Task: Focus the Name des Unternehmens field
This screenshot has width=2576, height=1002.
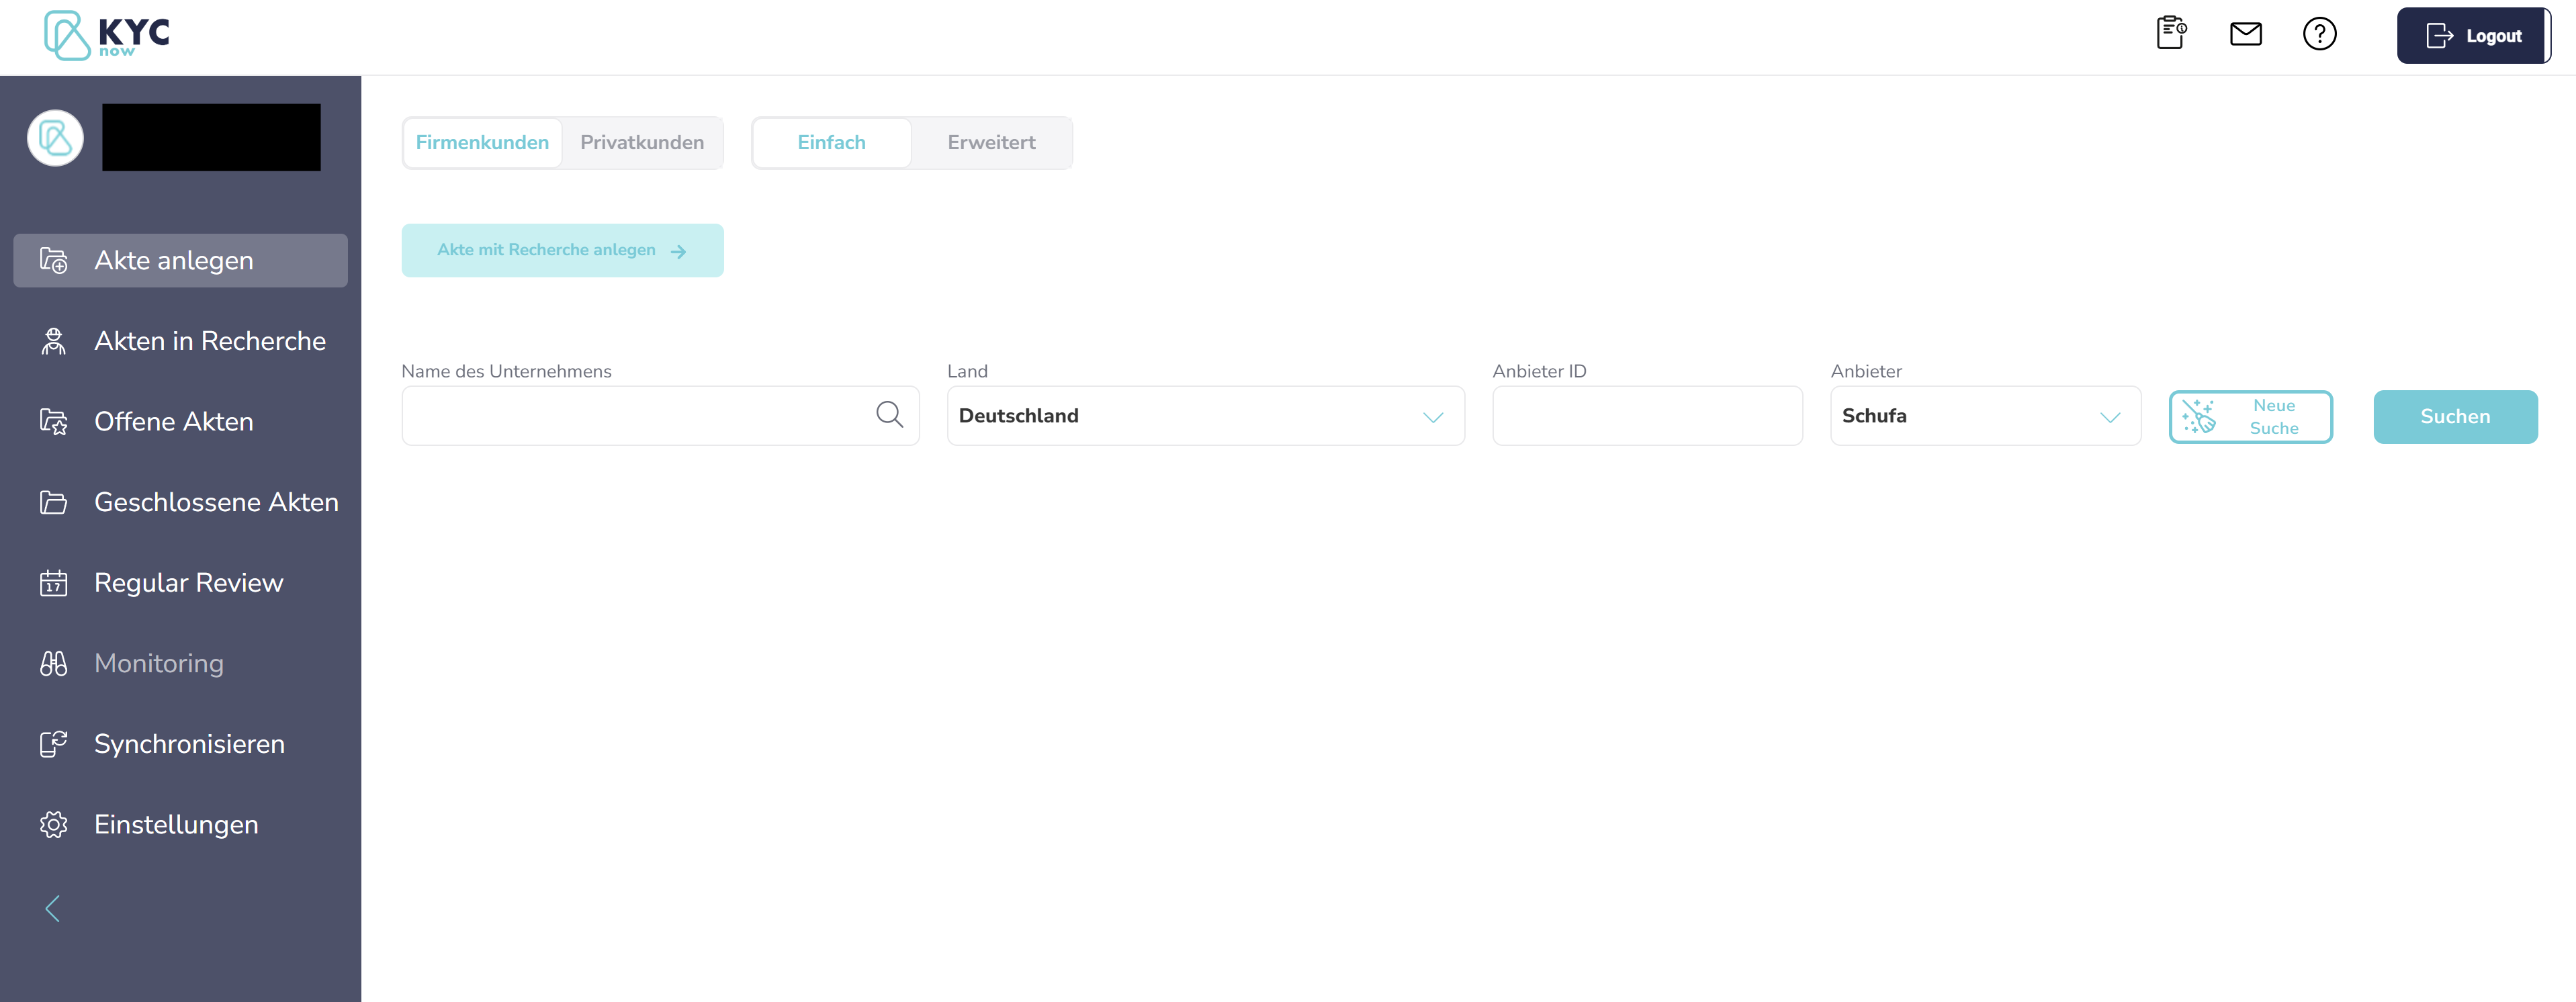Action: [x=660, y=416]
